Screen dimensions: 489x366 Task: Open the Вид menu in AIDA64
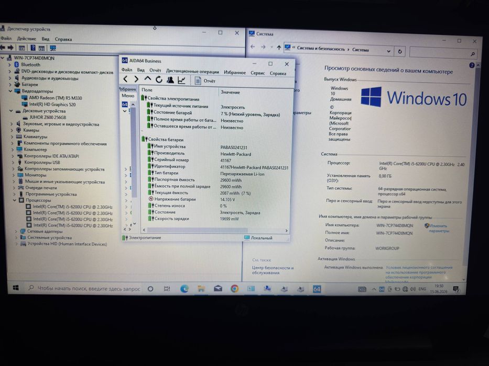tap(141, 70)
